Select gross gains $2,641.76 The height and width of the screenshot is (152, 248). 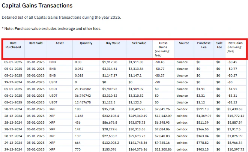162,109
